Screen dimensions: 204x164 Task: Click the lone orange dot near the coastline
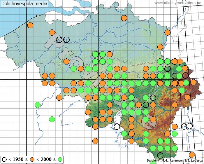[x=30, y=25]
